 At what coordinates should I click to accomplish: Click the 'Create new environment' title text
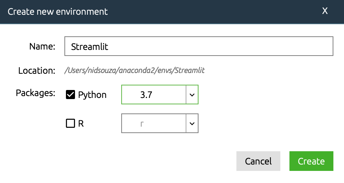click(58, 12)
